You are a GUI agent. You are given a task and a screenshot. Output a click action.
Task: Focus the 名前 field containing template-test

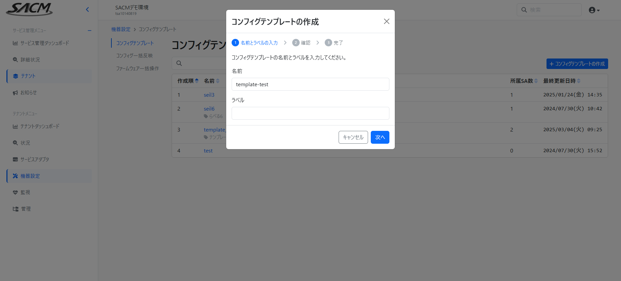[310, 84]
